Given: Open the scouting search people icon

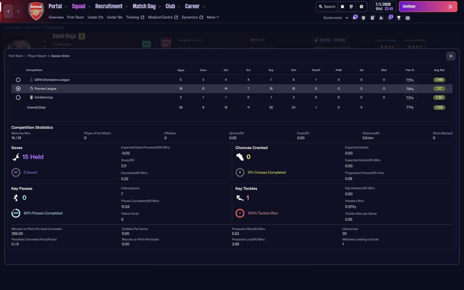Looking at the screenshot, I should (x=381, y=18).
